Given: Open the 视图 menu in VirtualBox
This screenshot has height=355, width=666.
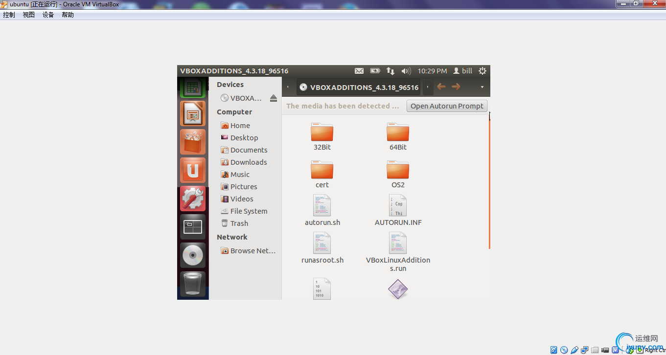Looking at the screenshot, I should click(29, 15).
